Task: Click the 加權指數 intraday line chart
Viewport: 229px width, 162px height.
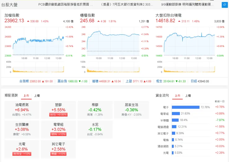Action: click(x=38, y=42)
